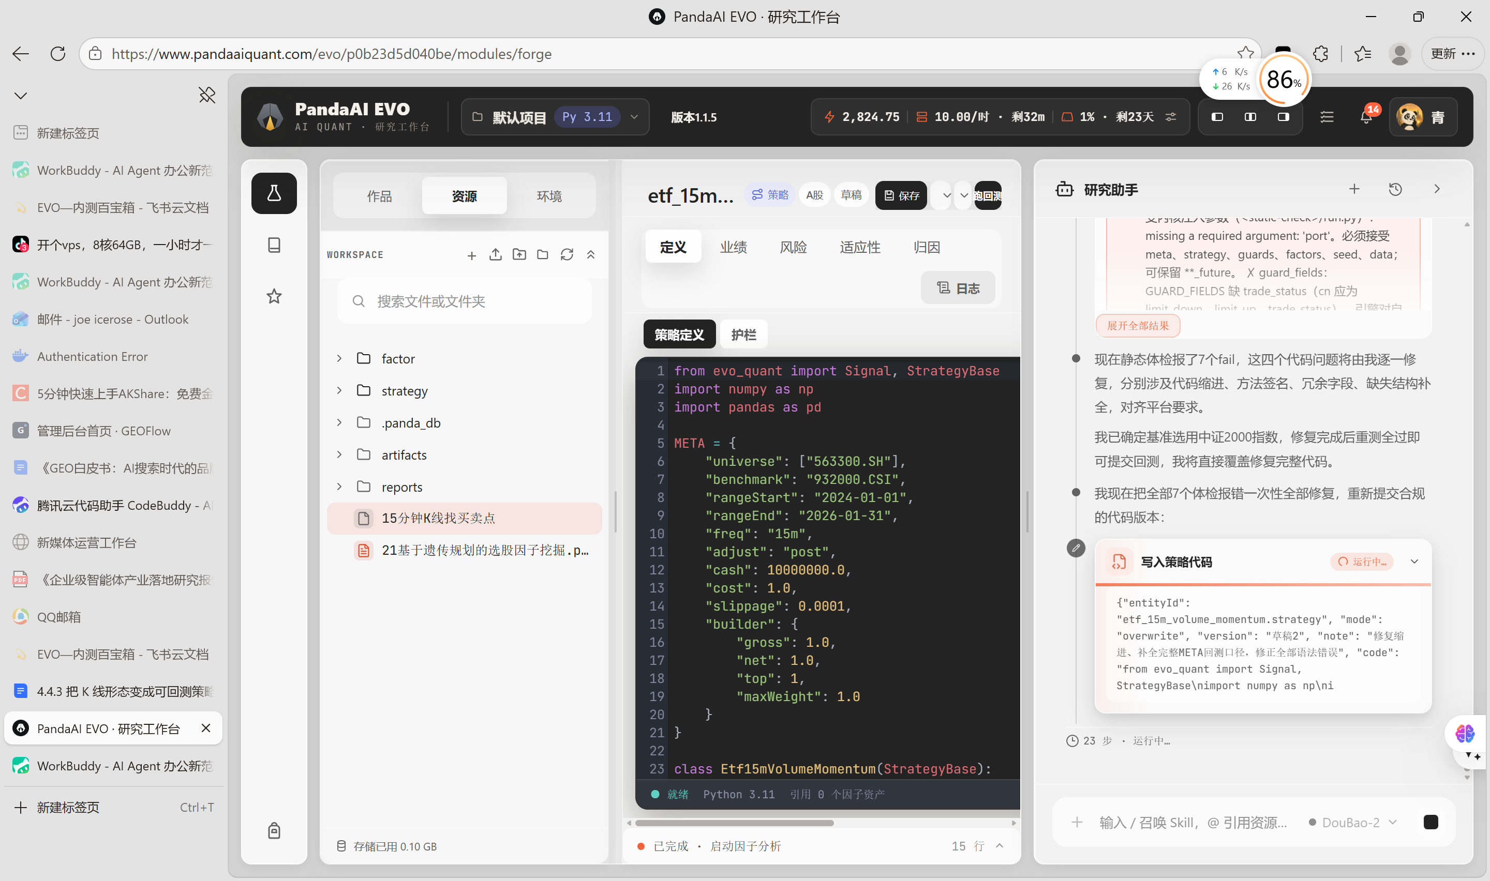
Task: Go back in the browser
Action: point(21,54)
